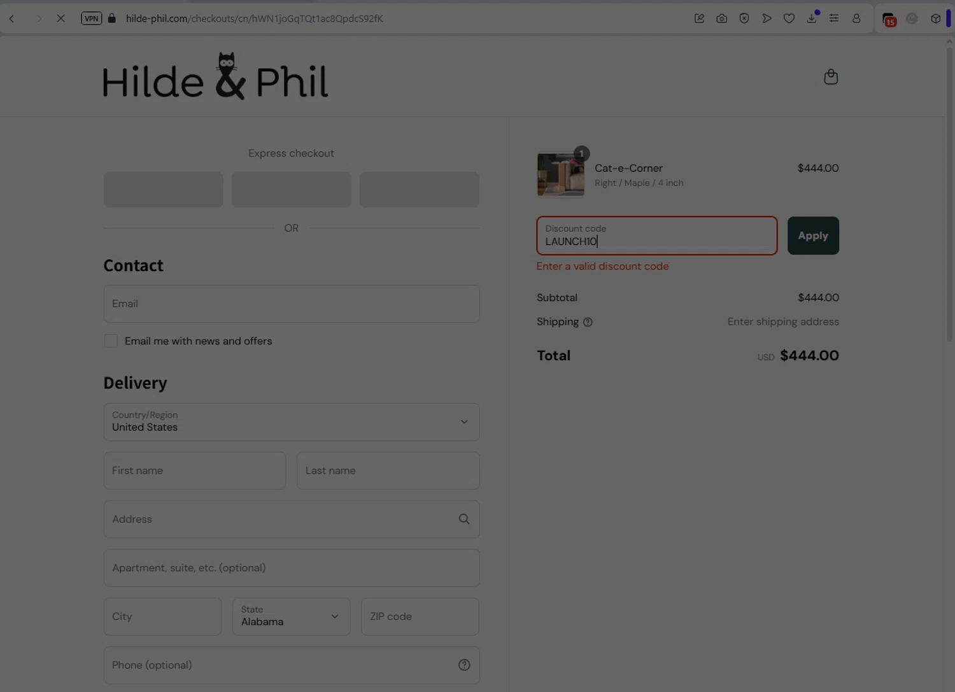Screen dimensions: 955x692
Task: Click the gray circular extension icon
Action: (912, 18)
